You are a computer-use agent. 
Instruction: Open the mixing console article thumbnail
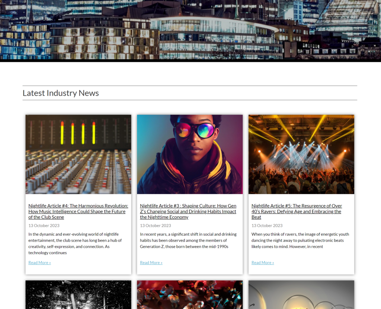coord(78,154)
